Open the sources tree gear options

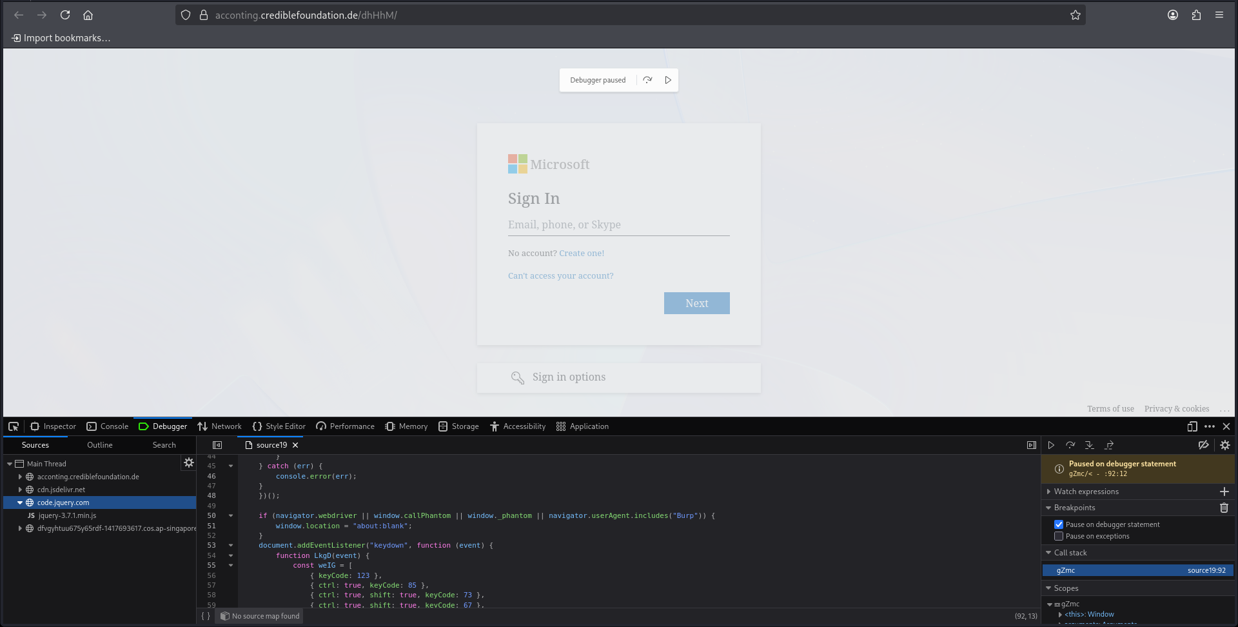[189, 463]
